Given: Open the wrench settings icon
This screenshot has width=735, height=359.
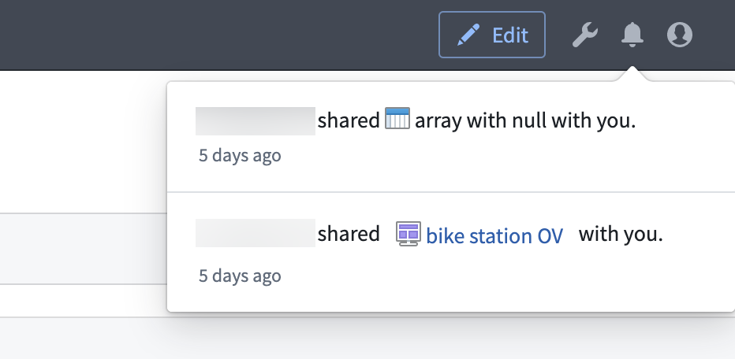Looking at the screenshot, I should click(585, 35).
